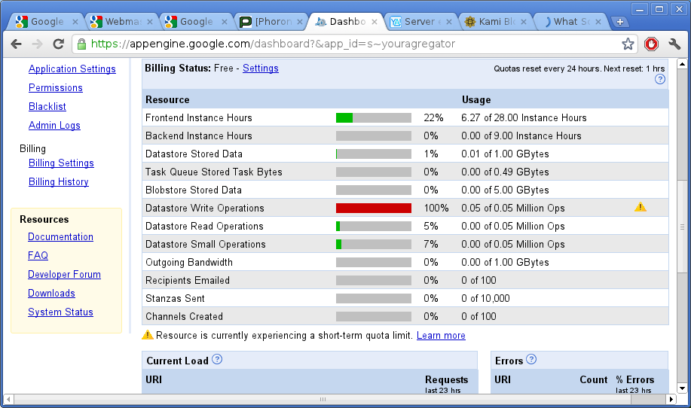Close the Kami Blog tab
The height and width of the screenshot is (408, 691).
click(x=523, y=22)
